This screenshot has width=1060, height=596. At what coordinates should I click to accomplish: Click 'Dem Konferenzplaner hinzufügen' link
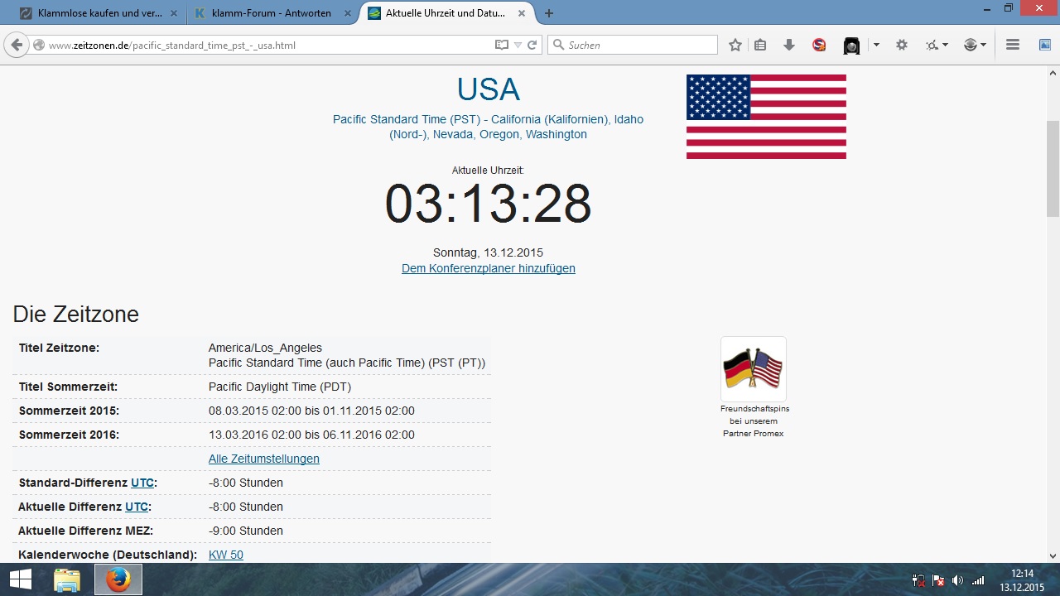[488, 268]
